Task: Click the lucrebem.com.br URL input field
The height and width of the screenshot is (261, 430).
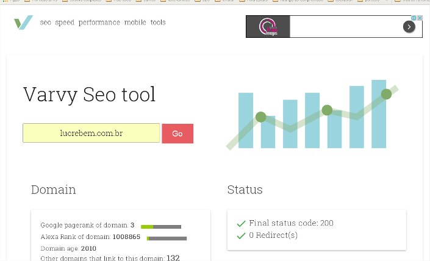Action: [91, 133]
